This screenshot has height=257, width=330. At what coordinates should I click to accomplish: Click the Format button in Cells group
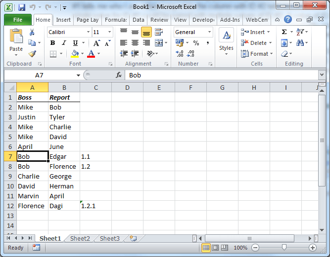[256, 54]
